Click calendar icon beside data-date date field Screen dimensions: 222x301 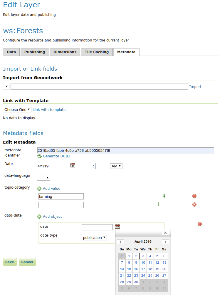[117, 227]
